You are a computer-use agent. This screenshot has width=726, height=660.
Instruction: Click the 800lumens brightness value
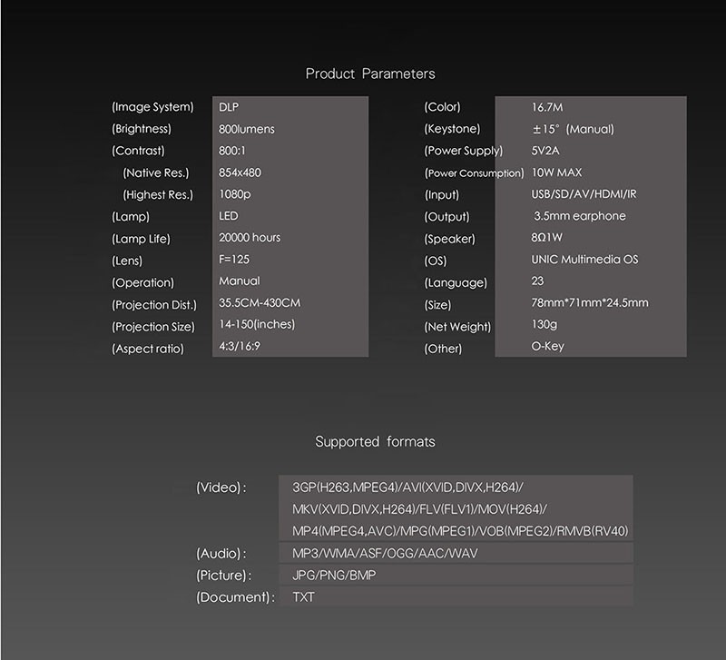point(246,129)
